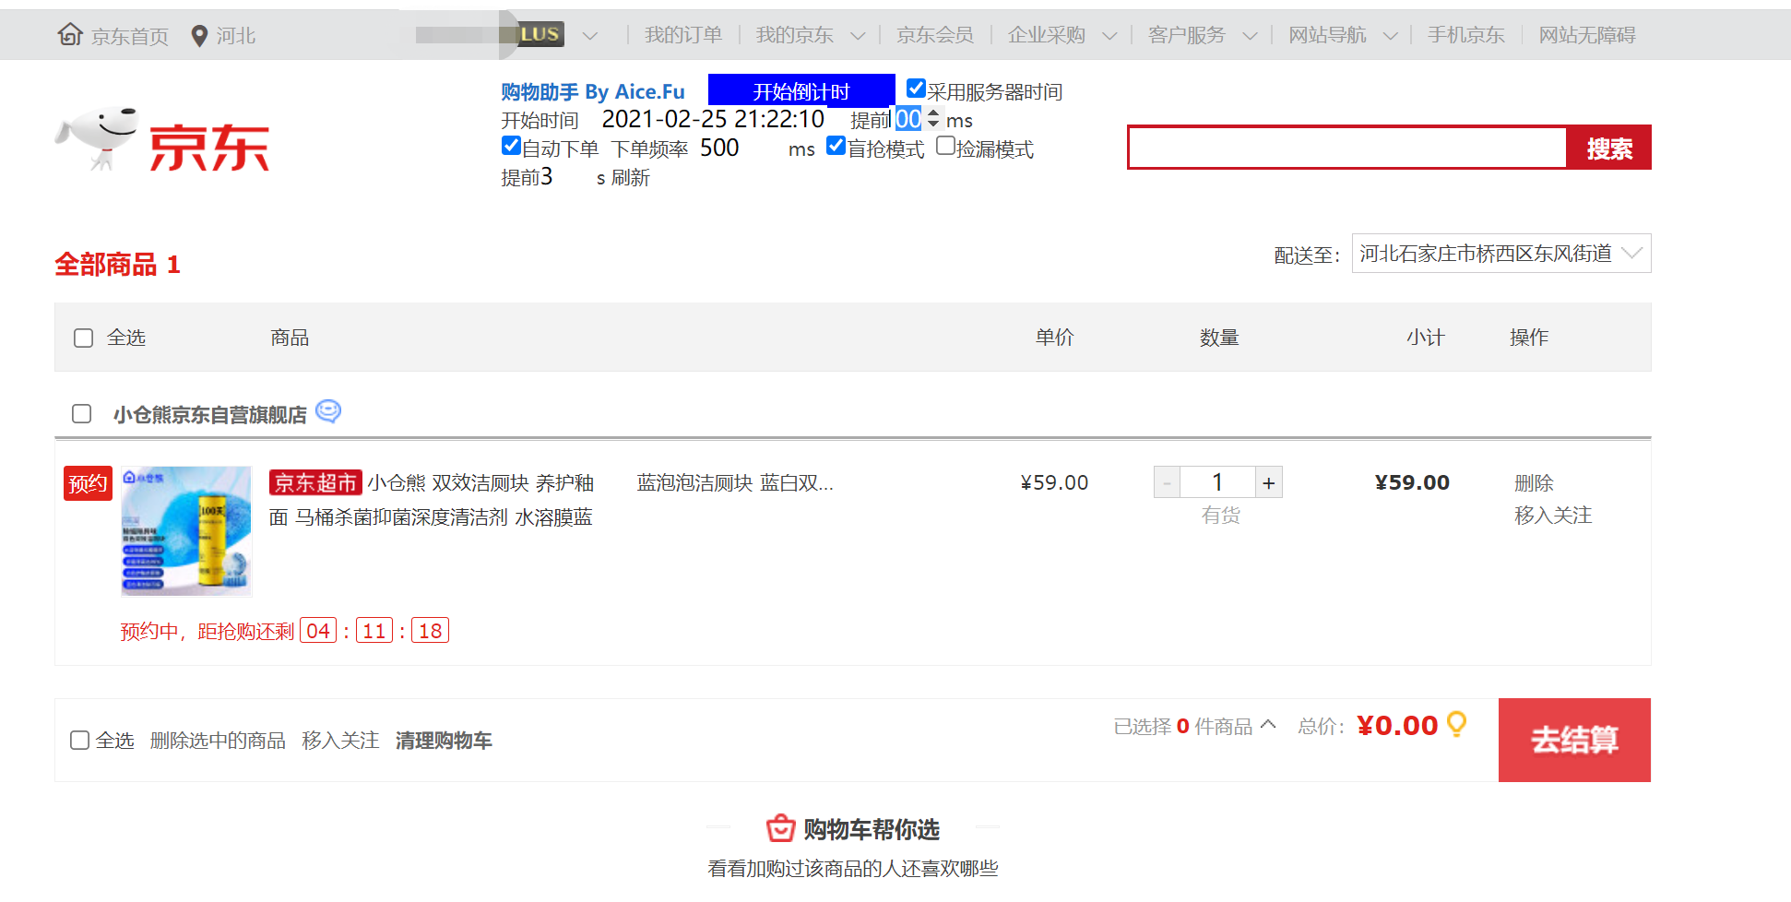Click bottom bar 移入关注 link
This screenshot has height=902, width=1791.
pyautogui.click(x=340, y=741)
